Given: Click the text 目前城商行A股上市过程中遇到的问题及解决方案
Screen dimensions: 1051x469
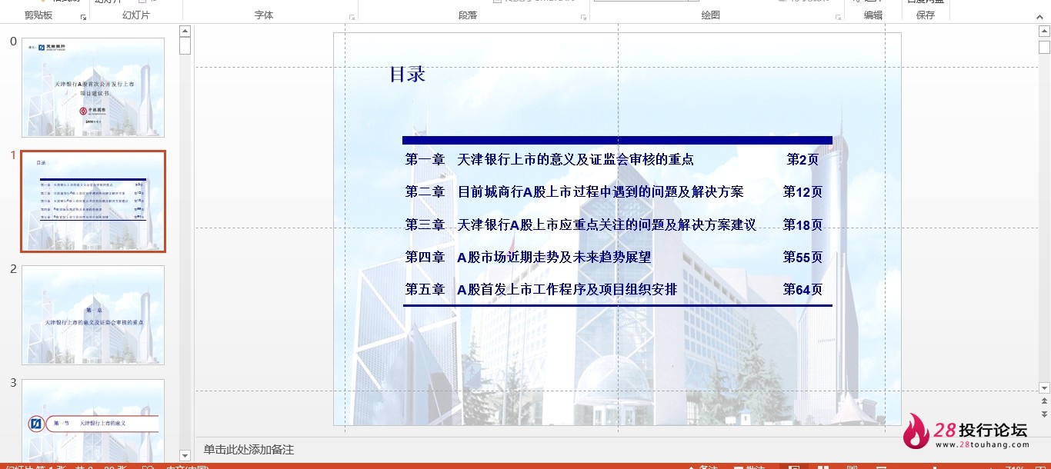Looking at the screenshot, I should point(601,192).
